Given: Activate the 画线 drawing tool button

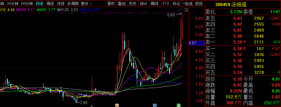Looking at the screenshot, I should (x=155, y=3).
